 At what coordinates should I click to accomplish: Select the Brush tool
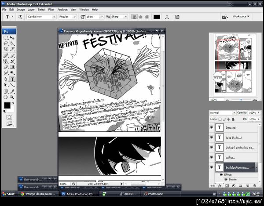(x=12, y=55)
